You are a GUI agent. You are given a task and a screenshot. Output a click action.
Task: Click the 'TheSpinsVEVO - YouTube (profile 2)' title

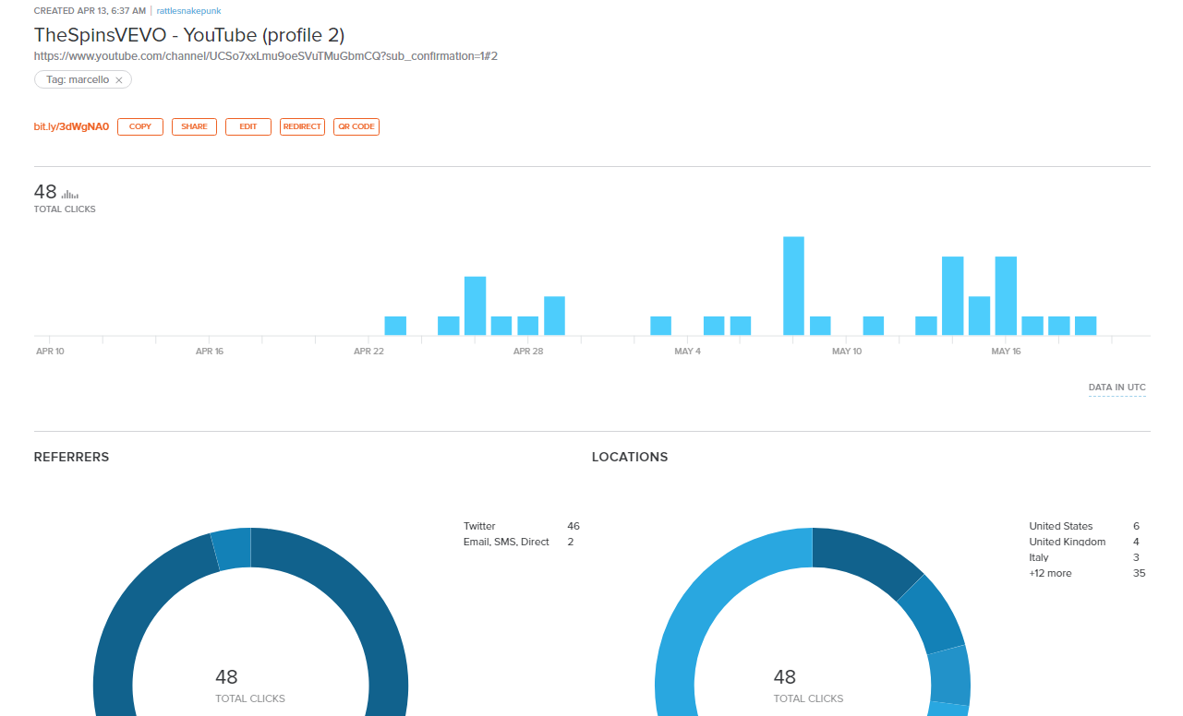[x=189, y=35]
